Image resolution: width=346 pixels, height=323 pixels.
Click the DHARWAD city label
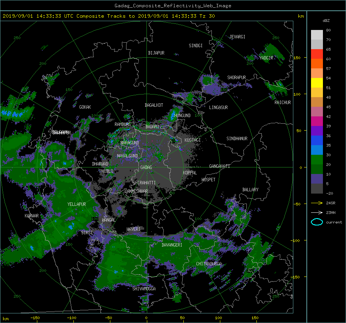[x=100, y=164]
